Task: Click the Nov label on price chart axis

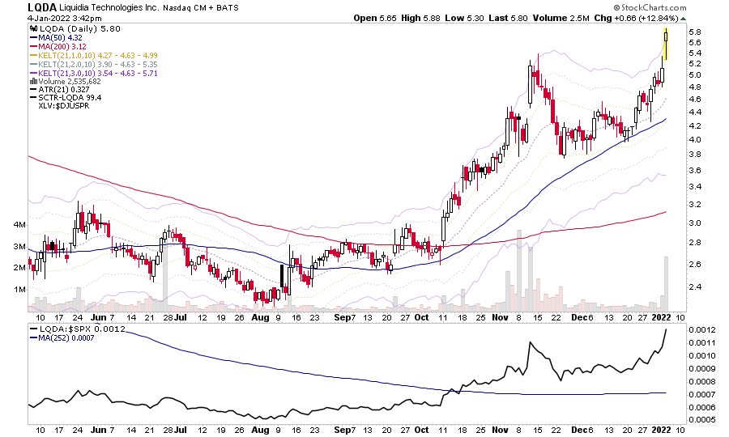Action: click(x=500, y=318)
